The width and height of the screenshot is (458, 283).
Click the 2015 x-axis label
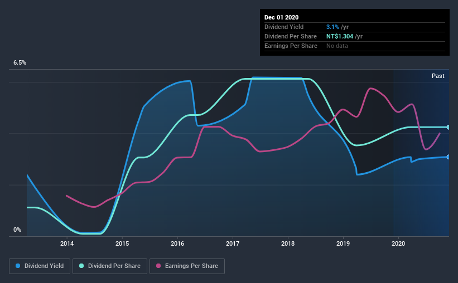coord(122,243)
